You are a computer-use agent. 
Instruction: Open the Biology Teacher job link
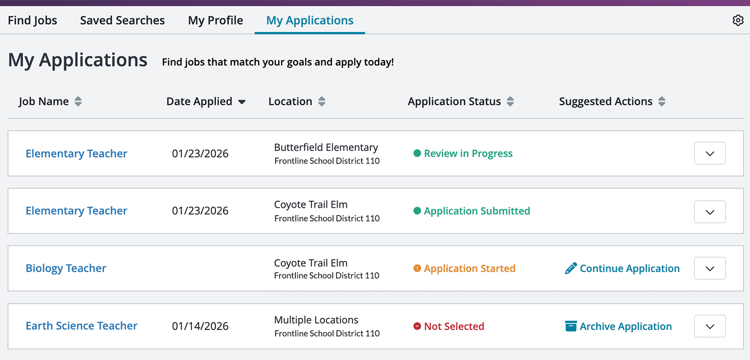click(65, 268)
